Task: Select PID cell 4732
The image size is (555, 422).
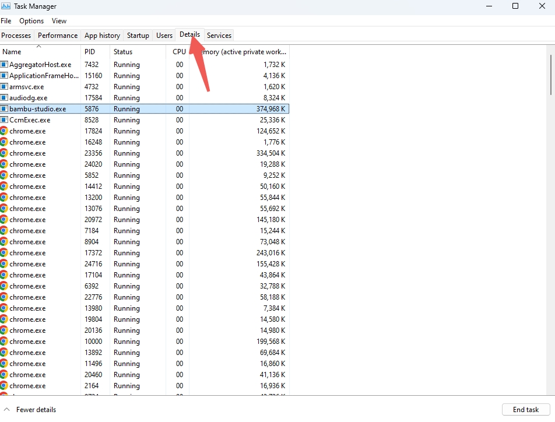Action: point(92,86)
